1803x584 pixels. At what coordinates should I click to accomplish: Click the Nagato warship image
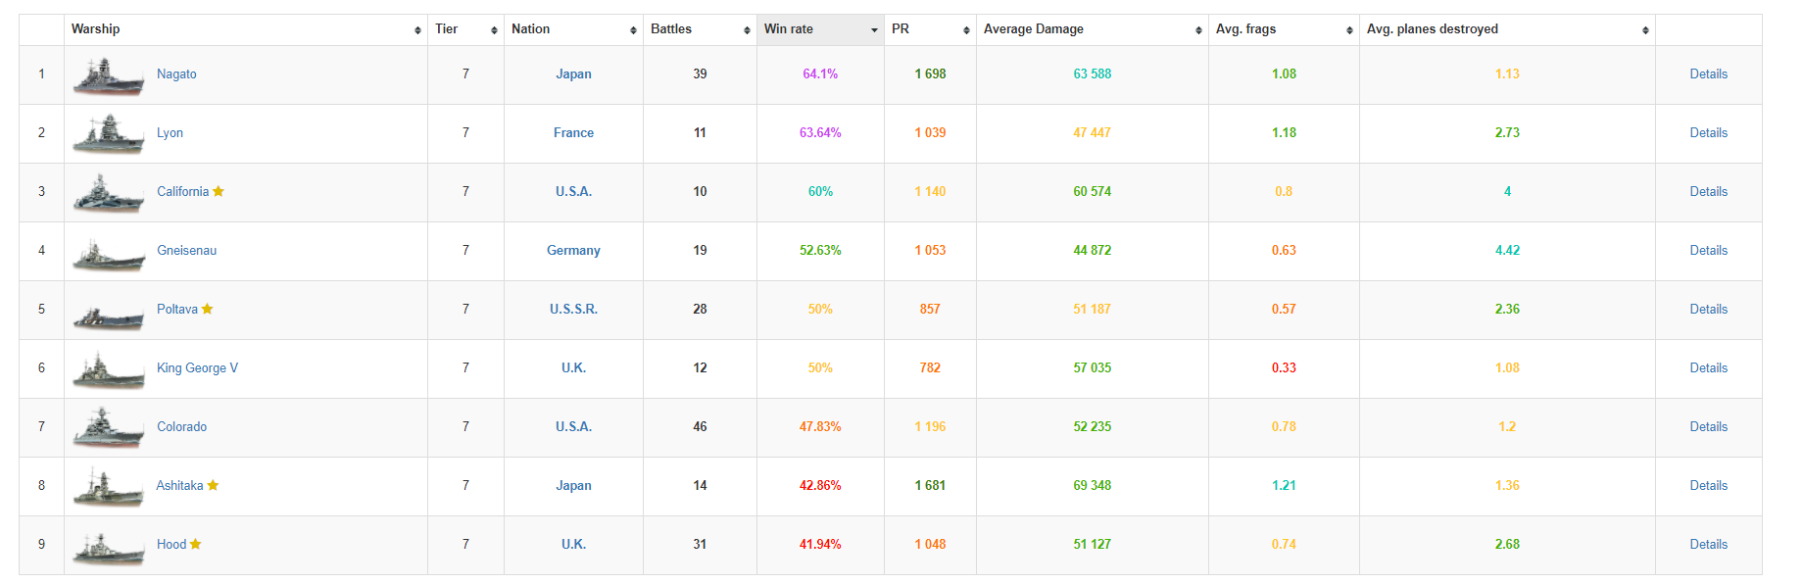pyautogui.click(x=108, y=75)
